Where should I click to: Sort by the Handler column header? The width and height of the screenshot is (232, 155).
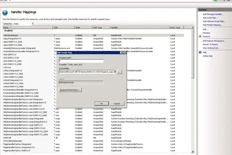(x=140, y=27)
